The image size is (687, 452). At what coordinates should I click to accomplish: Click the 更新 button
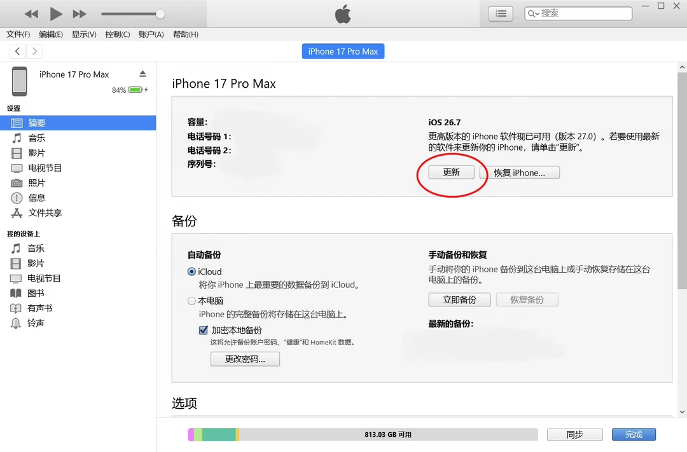tap(451, 172)
